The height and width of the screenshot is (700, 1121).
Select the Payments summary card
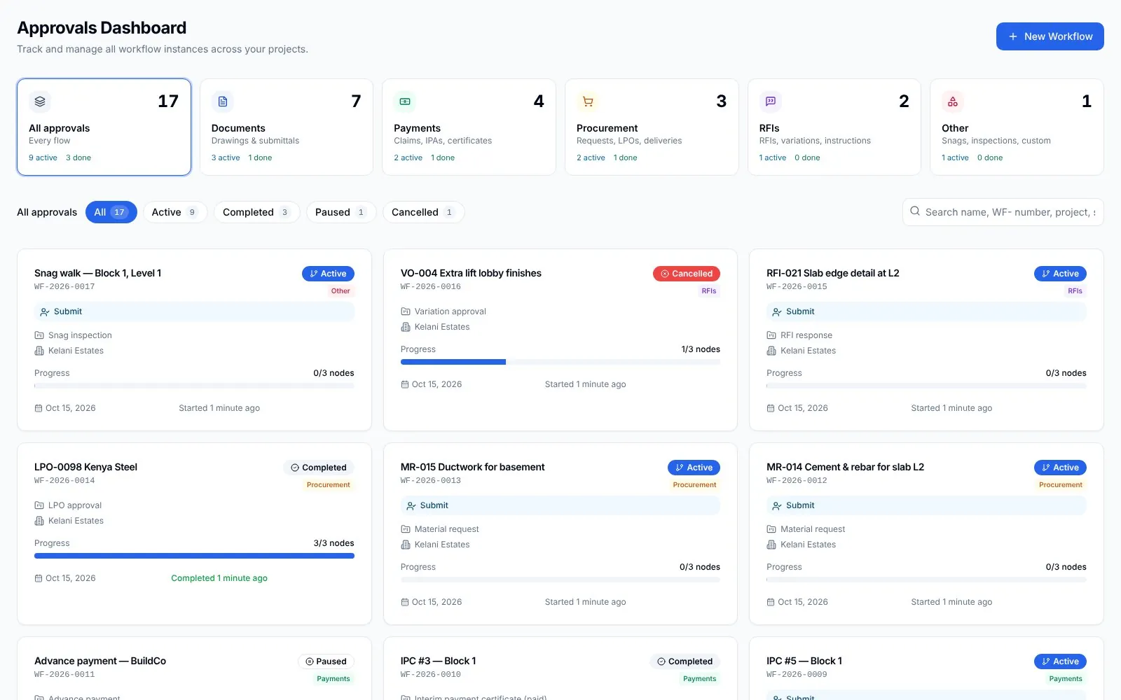click(469, 127)
